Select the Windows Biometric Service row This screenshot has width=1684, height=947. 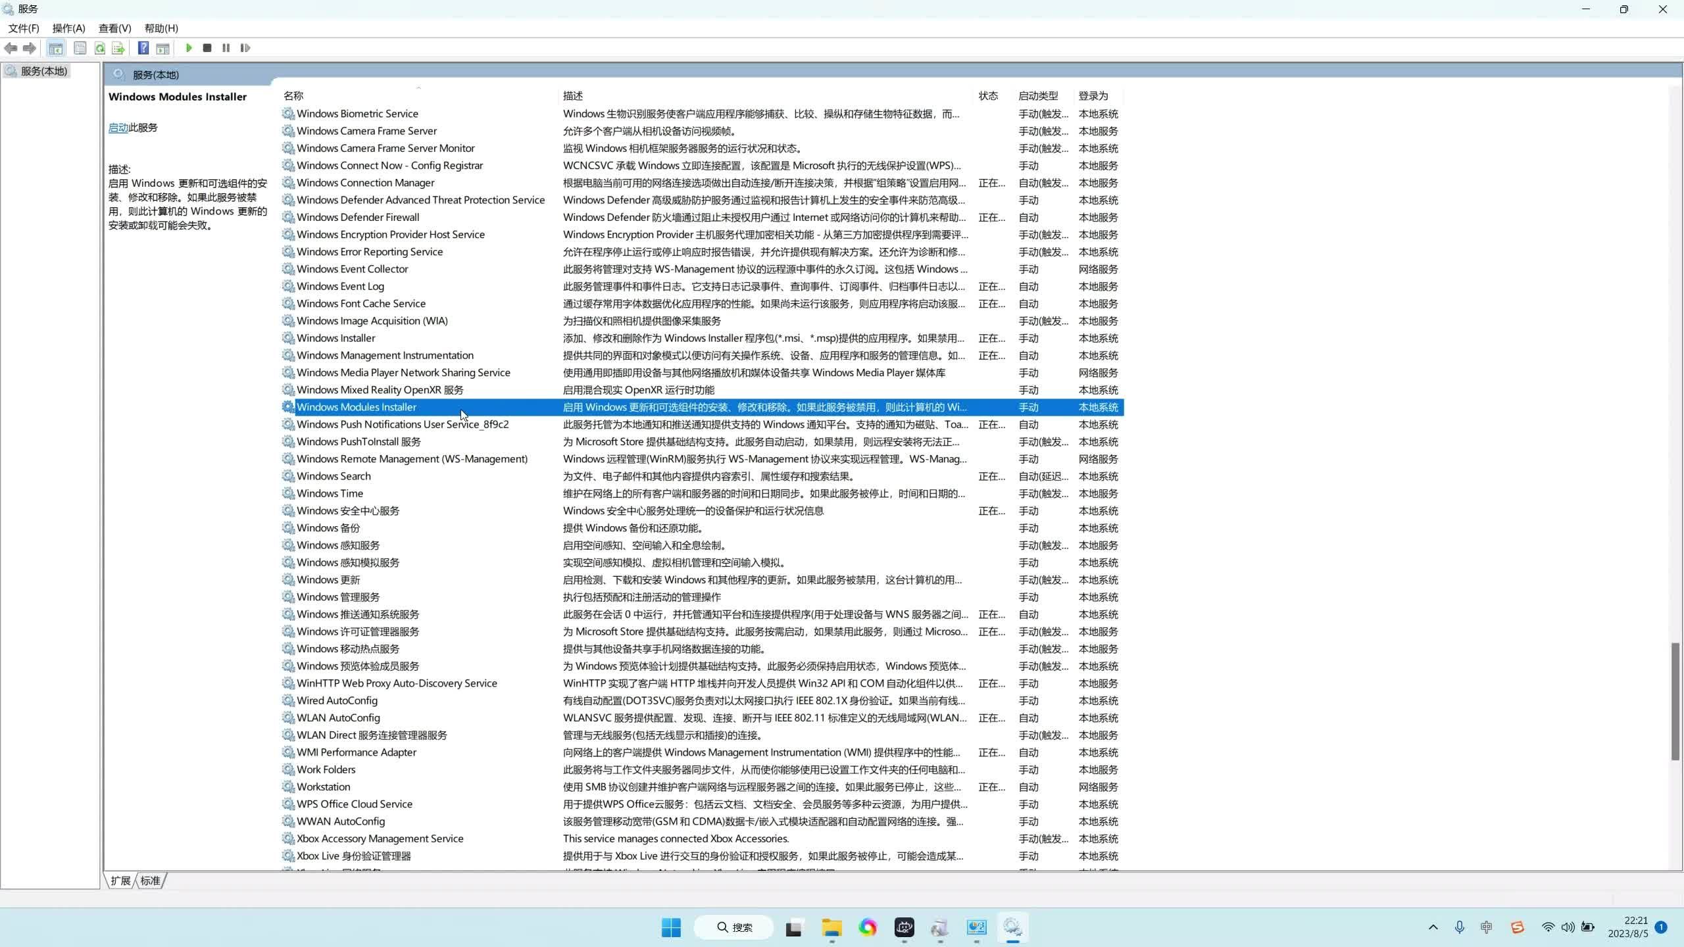click(703, 114)
